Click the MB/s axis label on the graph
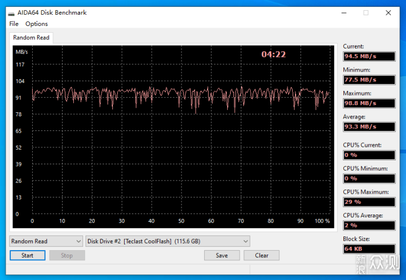This screenshot has width=406, height=280. (21, 52)
